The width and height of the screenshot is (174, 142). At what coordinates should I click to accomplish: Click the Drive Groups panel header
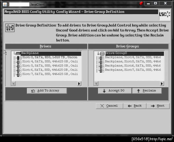[x=128, y=46]
